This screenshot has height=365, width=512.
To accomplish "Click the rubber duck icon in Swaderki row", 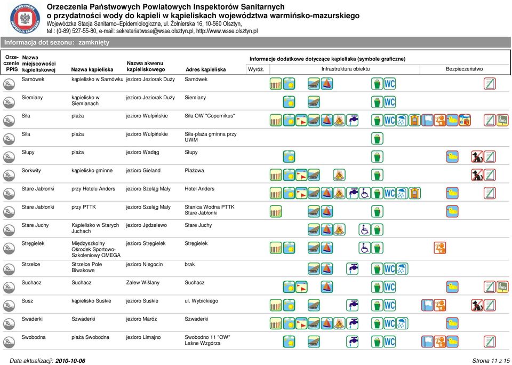I will click(452, 323).
